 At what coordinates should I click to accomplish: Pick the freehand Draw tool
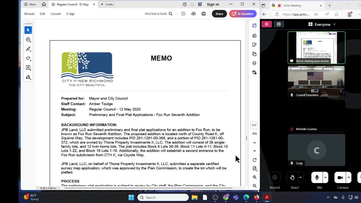(x=28, y=58)
